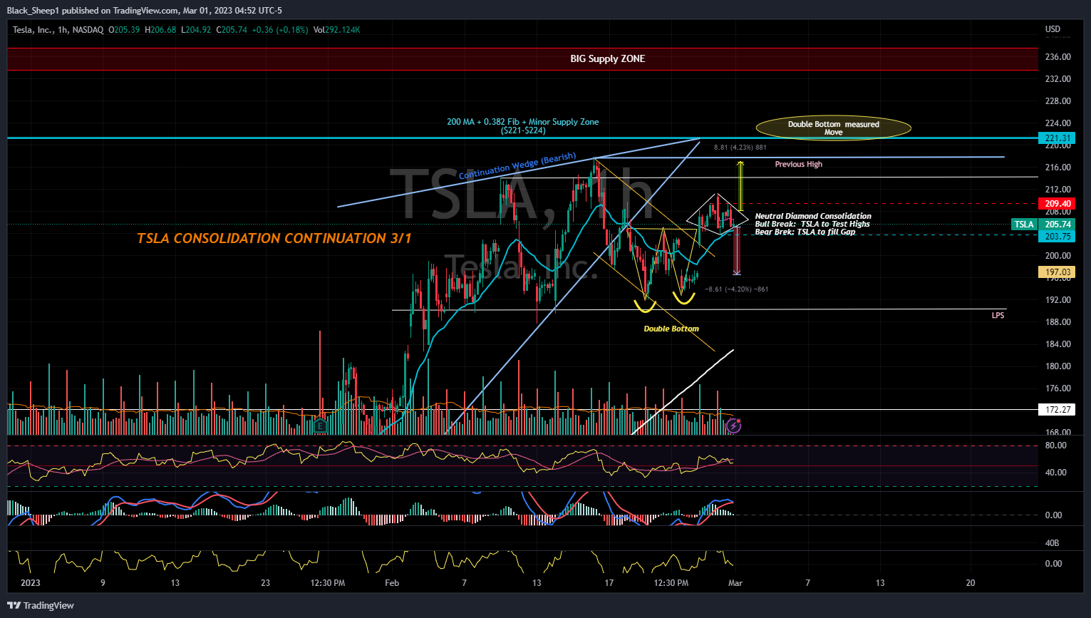Select the 'LPS' line label
Screen dimensions: 1091x618
[x=998, y=315]
